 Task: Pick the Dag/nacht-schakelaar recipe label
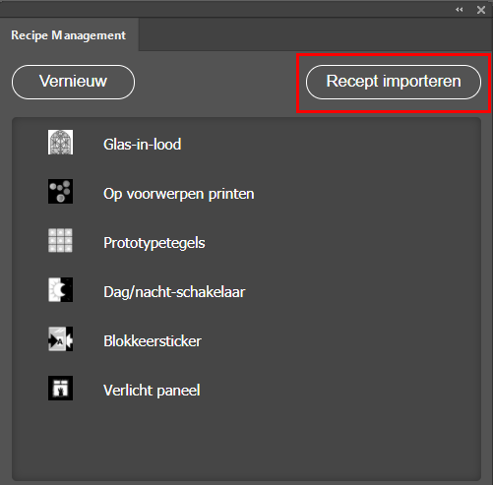coord(174,292)
